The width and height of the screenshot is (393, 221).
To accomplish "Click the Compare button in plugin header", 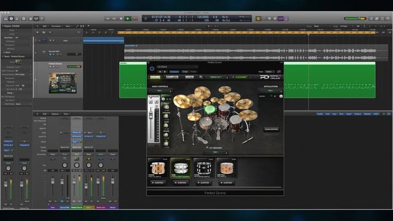I will (174, 72).
